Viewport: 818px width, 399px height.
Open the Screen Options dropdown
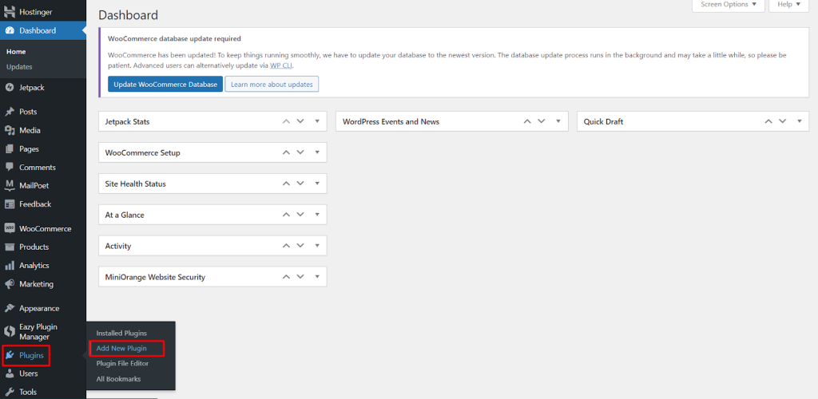729,5
